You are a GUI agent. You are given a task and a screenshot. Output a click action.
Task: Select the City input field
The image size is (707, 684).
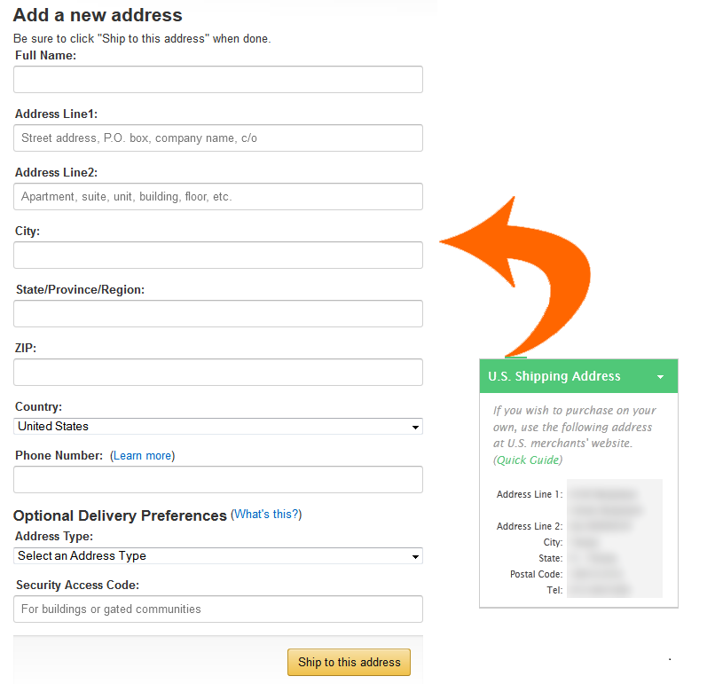pos(218,256)
